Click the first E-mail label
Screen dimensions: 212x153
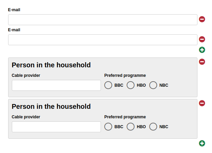14,10
